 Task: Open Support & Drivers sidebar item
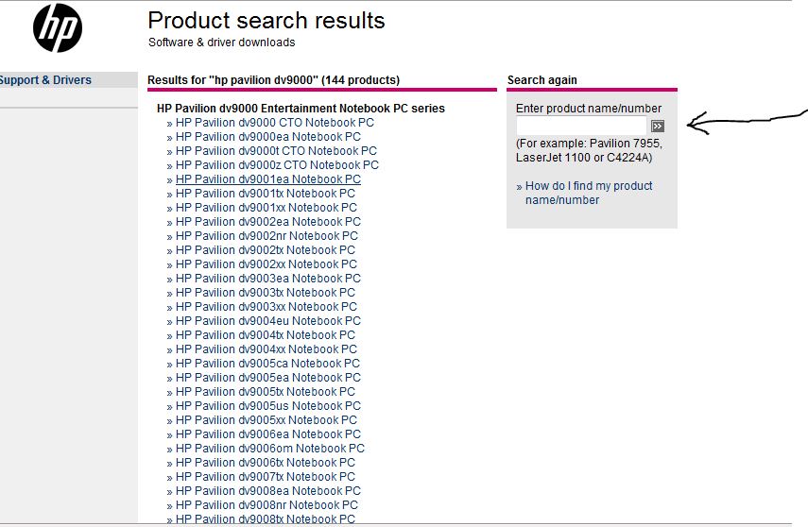coord(45,80)
